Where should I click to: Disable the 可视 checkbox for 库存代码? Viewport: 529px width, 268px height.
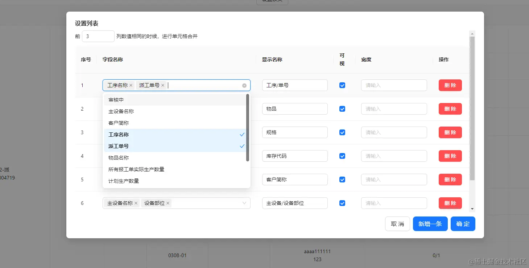(x=342, y=156)
